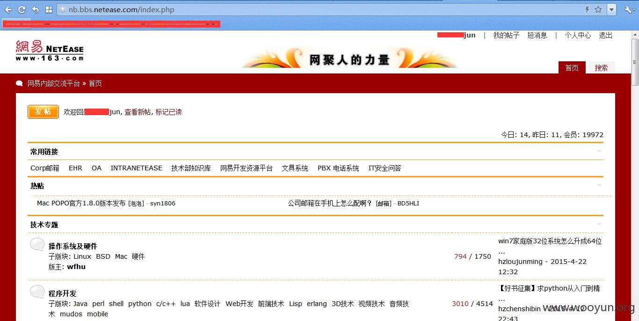
Task: Open the 操作系统及硬件 forum
Action: pyautogui.click(x=73, y=246)
